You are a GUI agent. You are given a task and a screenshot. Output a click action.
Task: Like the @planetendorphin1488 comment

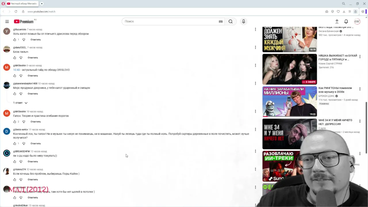(15, 94)
